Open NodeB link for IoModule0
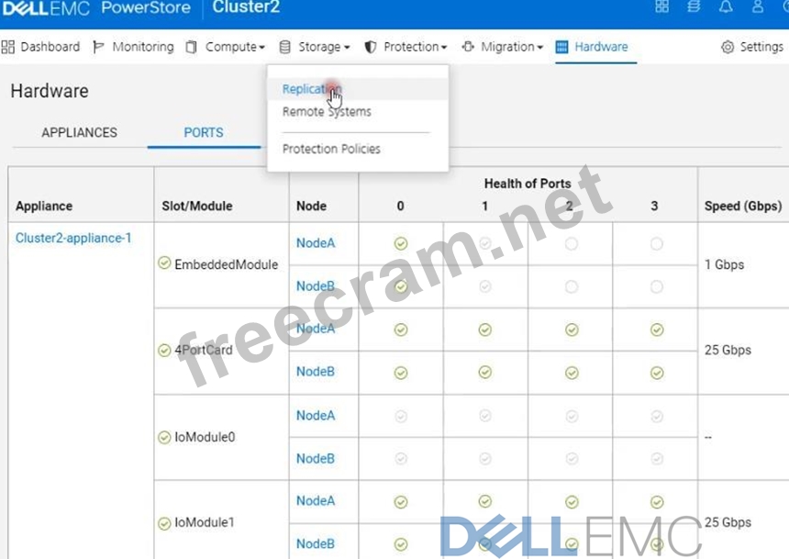789x559 pixels. [315, 458]
